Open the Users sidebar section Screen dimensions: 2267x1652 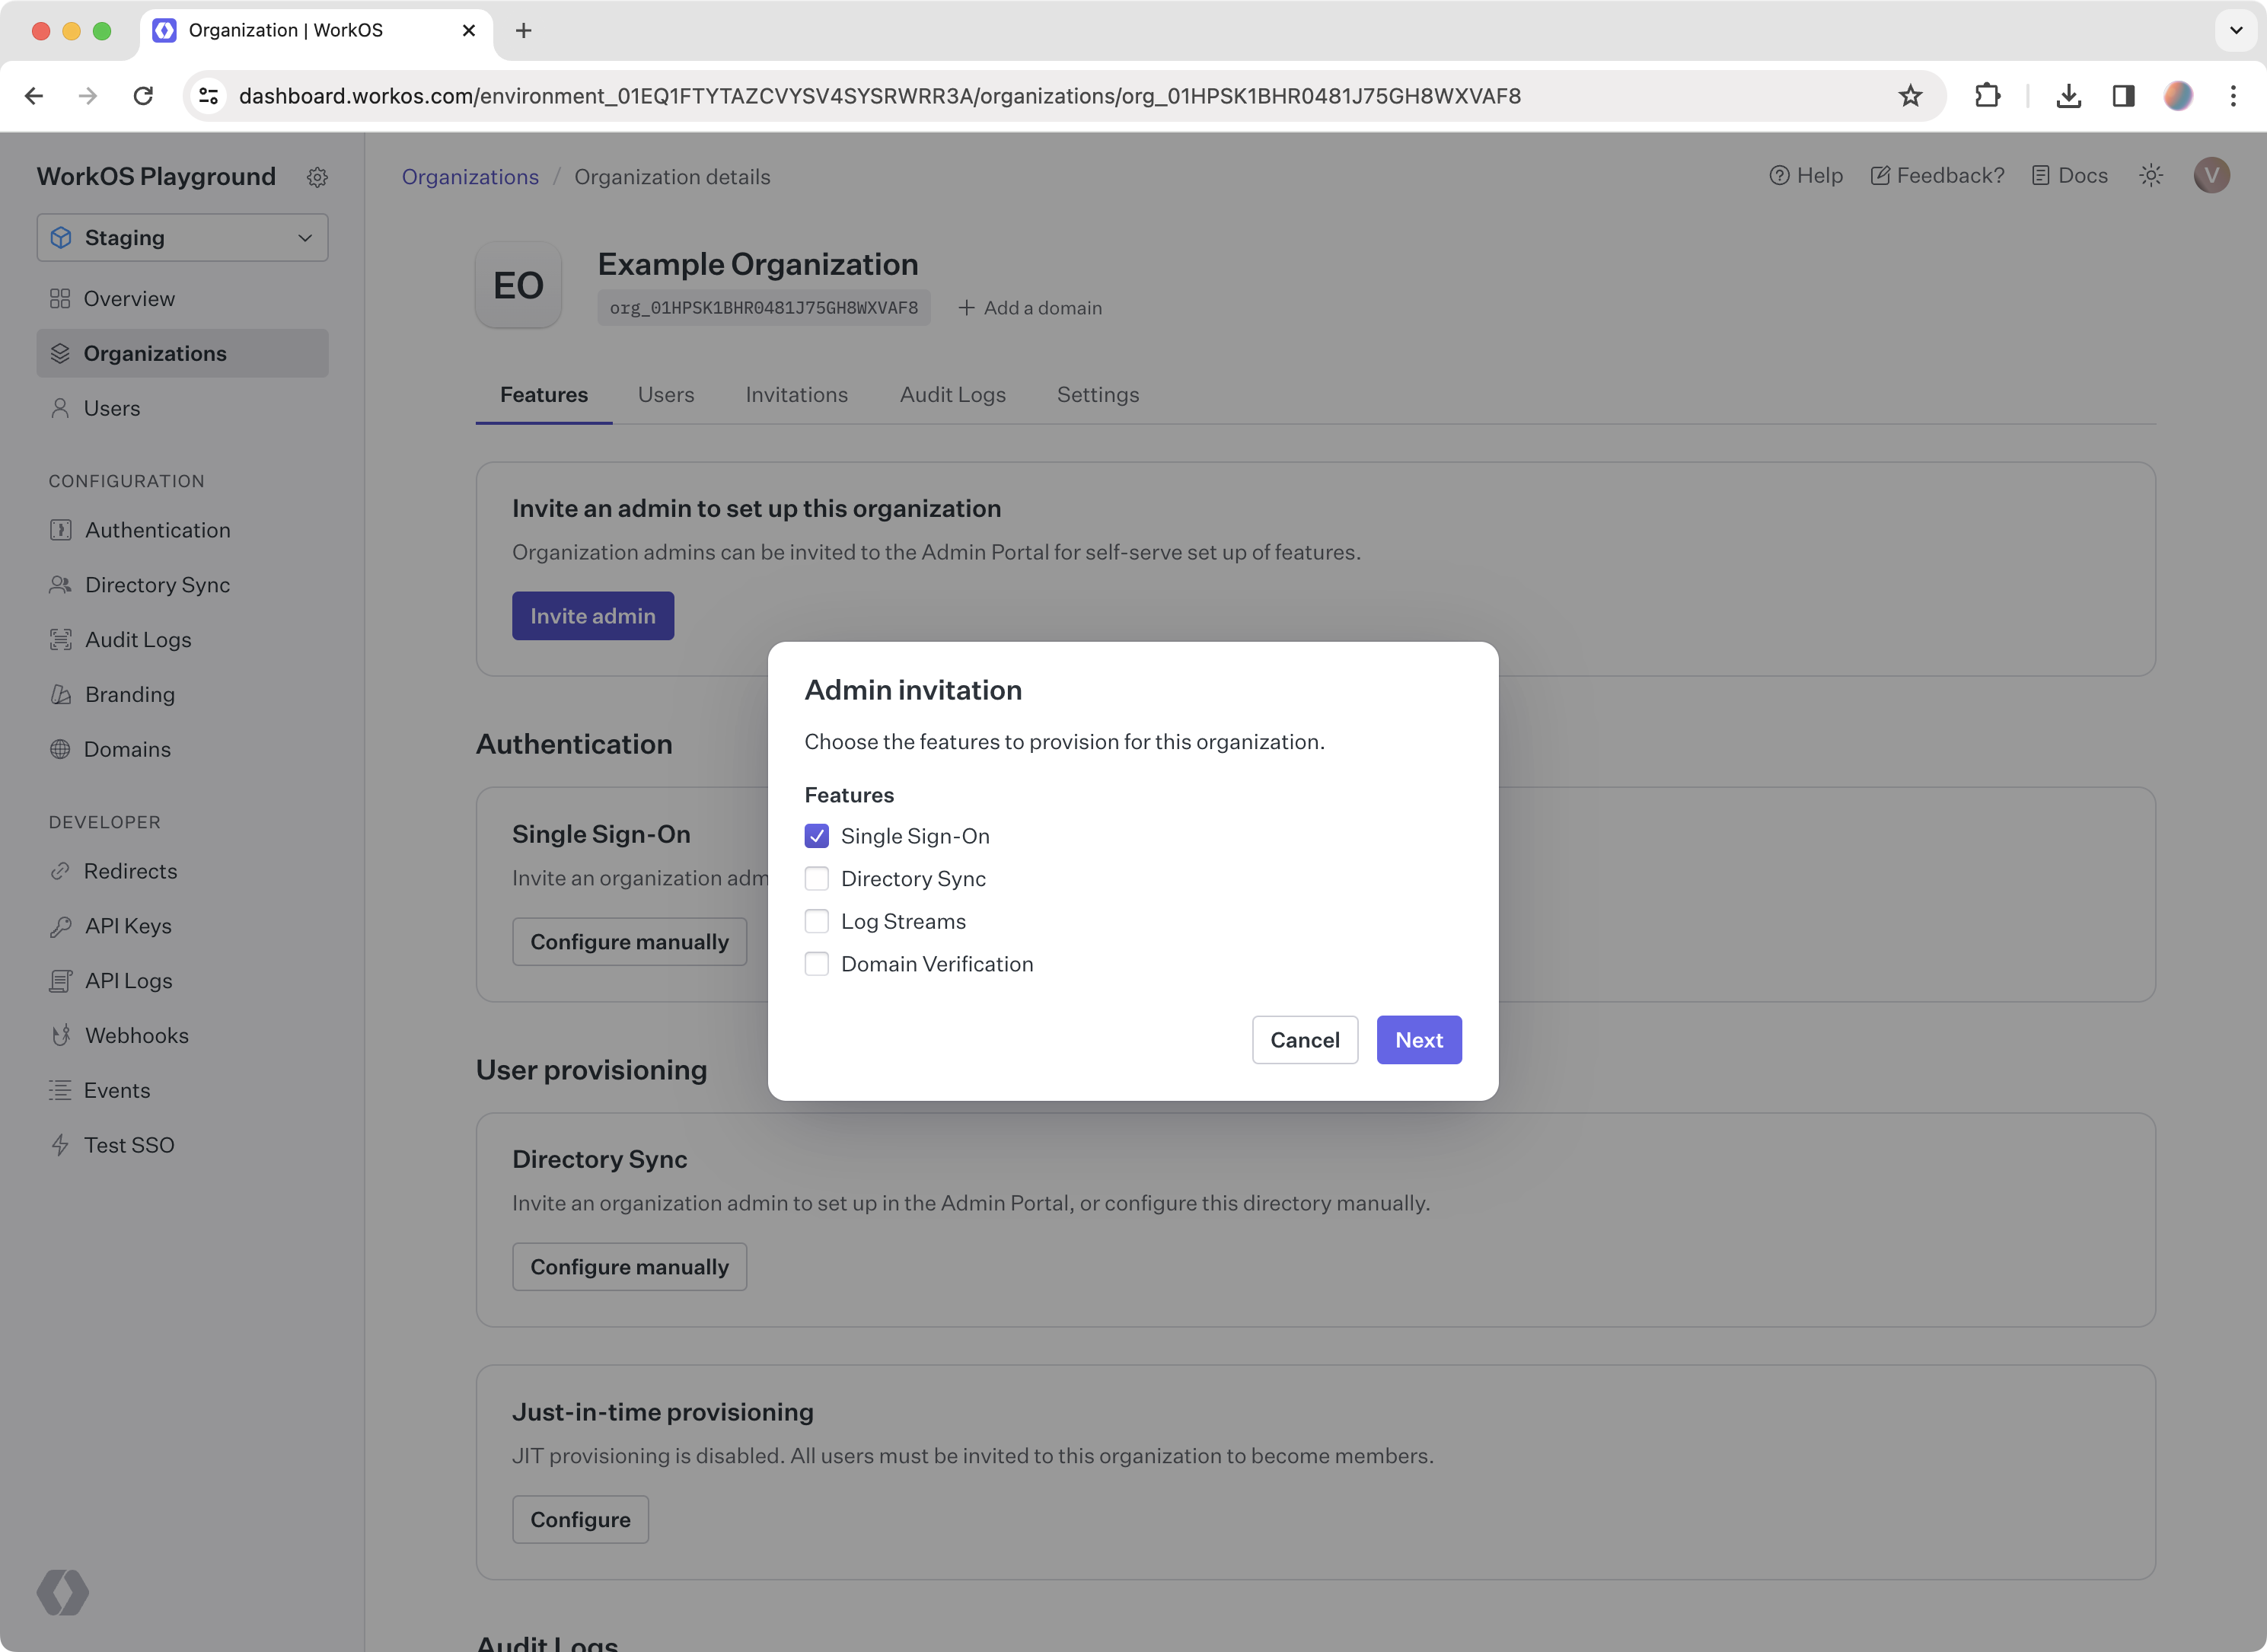click(x=113, y=408)
